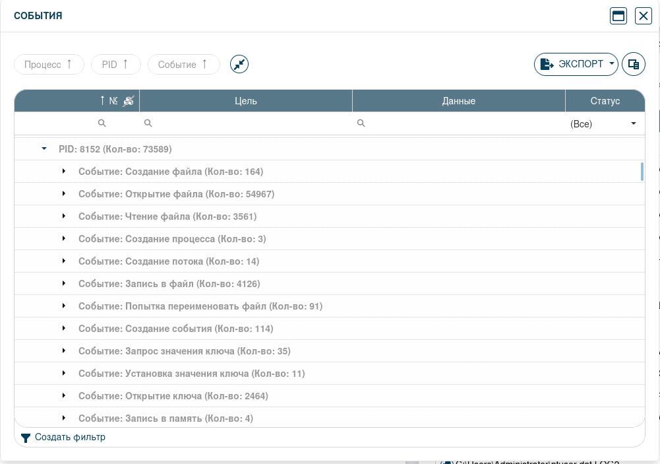Sort by the Данные column header
Viewport: 660px width, 464px height.
tap(459, 101)
